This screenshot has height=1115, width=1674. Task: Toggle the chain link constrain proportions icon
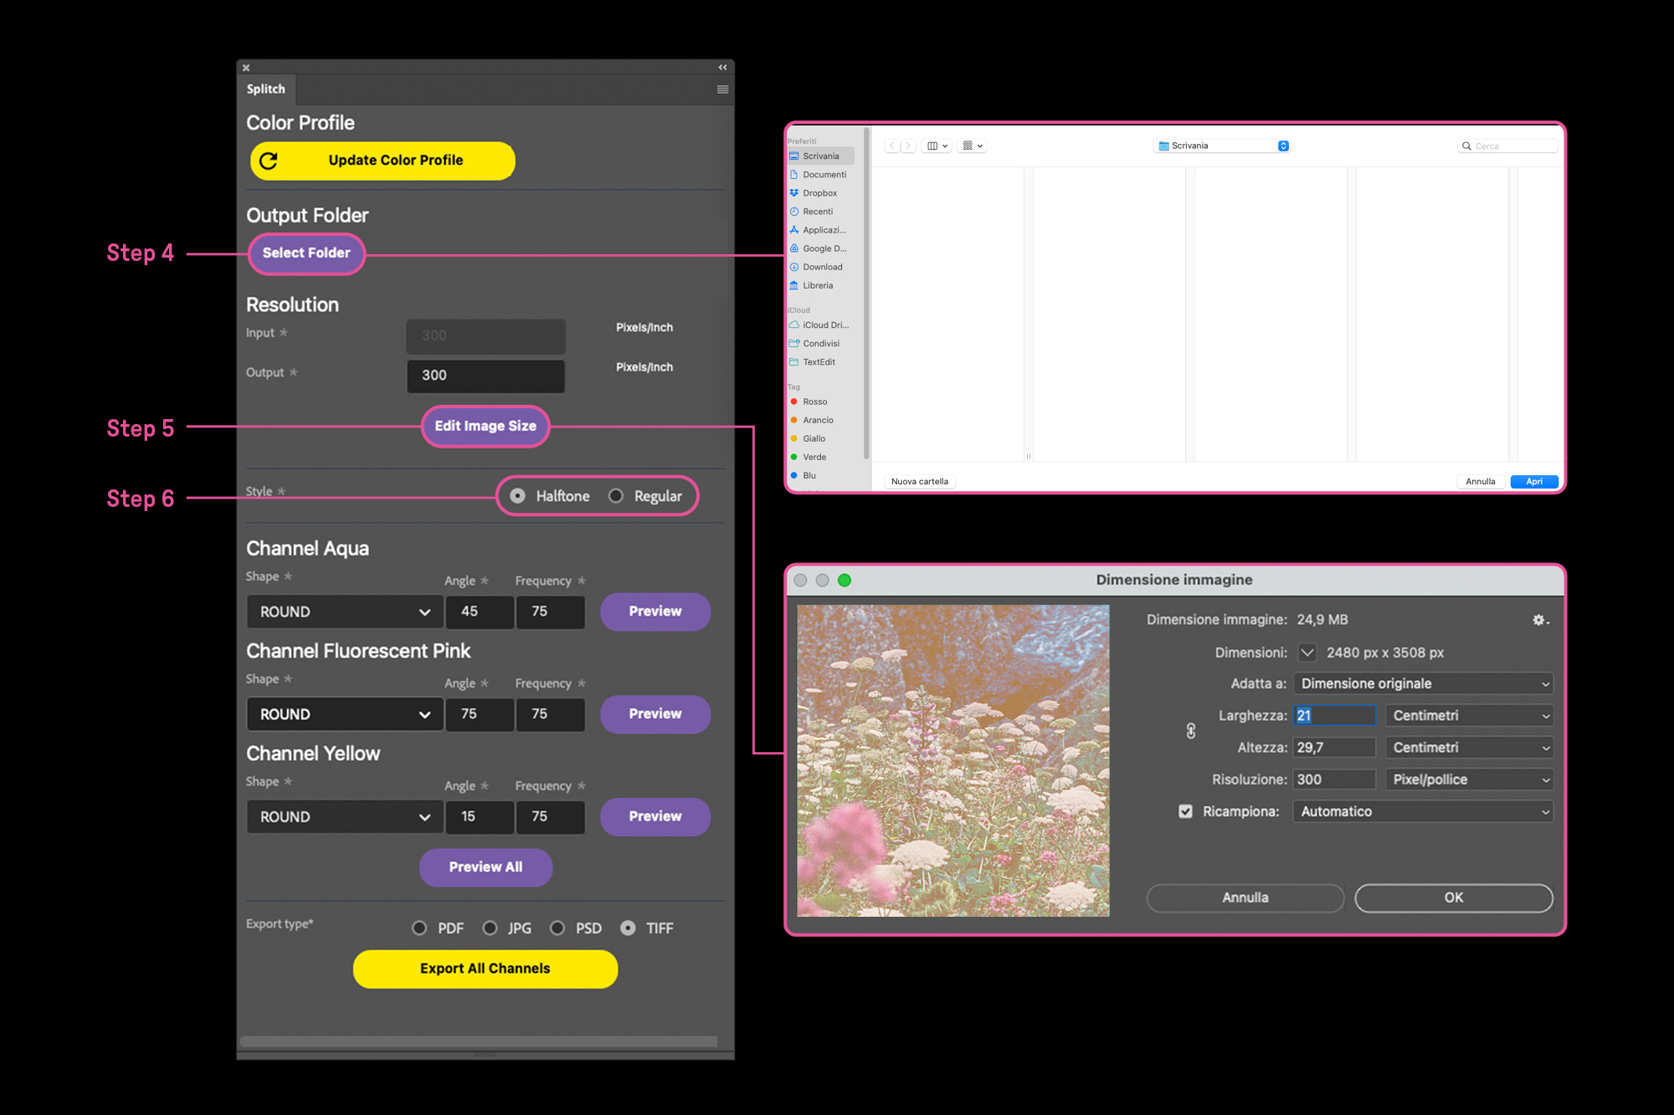(x=1191, y=731)
